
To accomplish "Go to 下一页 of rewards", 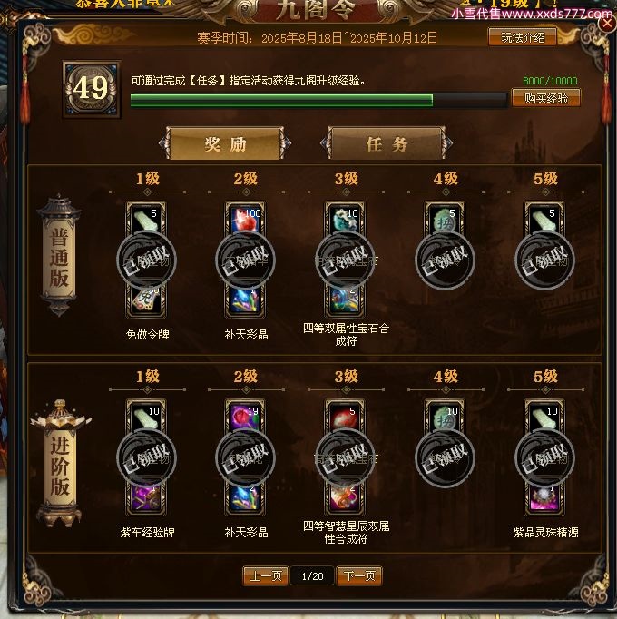I will coord(359,576).
